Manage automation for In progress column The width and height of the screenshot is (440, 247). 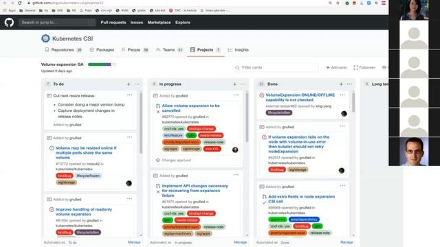click(x=241, y=242)
